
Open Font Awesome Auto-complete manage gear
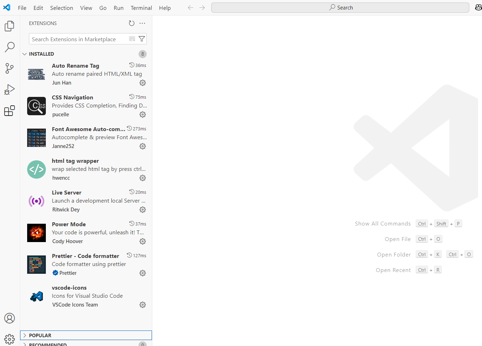142,146
